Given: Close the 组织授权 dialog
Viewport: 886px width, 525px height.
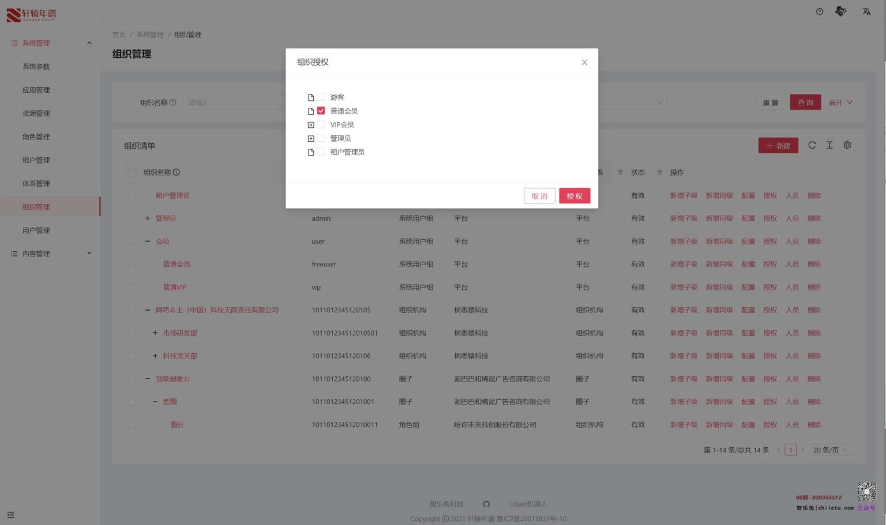Looking at the screenshot, I should coord(584,62).
